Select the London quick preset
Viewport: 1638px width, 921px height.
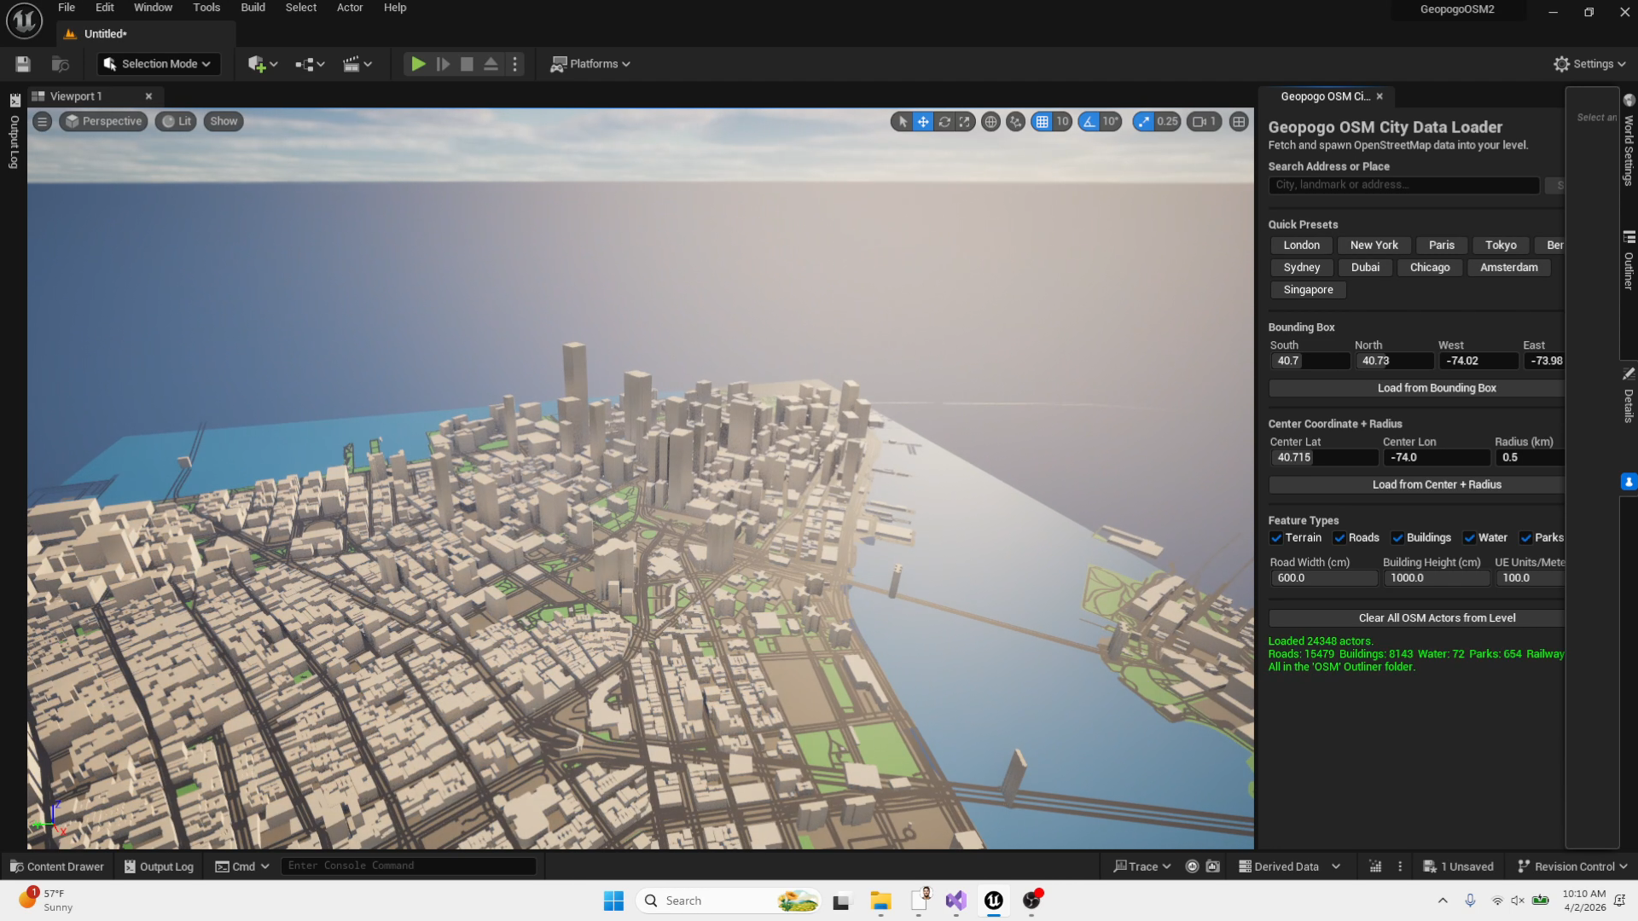[1301, 246]
